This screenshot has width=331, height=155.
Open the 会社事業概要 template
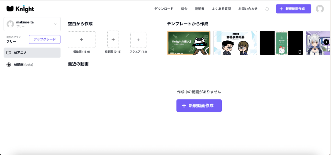pos(235,43)
